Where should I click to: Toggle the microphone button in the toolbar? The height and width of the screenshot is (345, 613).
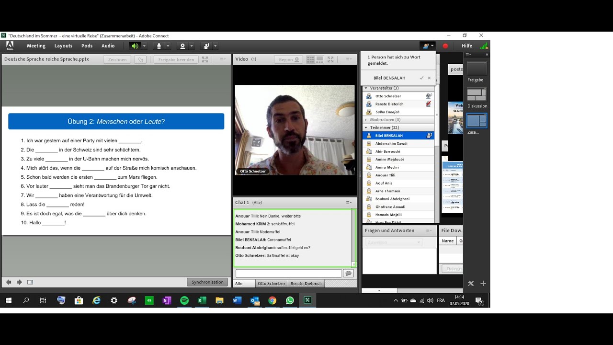tap(159, 46)
